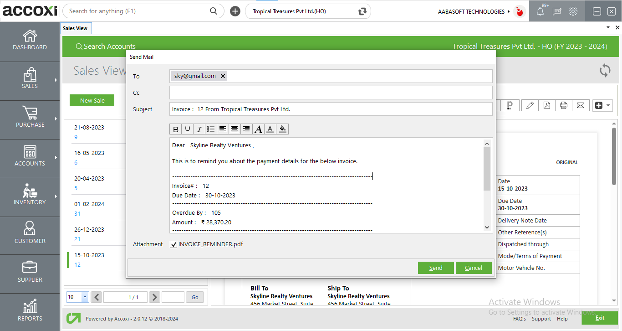This screenshot has height=331, width=622.
Task: Toggle bold formatting in mail editor
Action: coord(175,129)
